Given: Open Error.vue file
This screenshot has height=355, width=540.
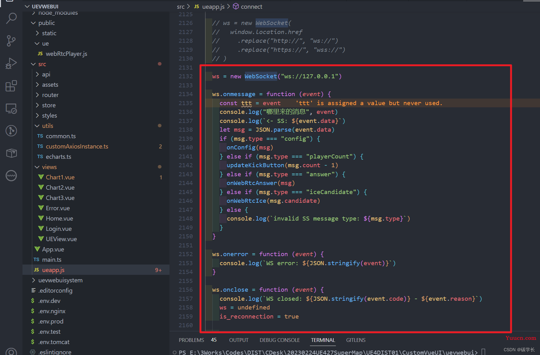Looking at the screenshot, I should tap(58, 208).
